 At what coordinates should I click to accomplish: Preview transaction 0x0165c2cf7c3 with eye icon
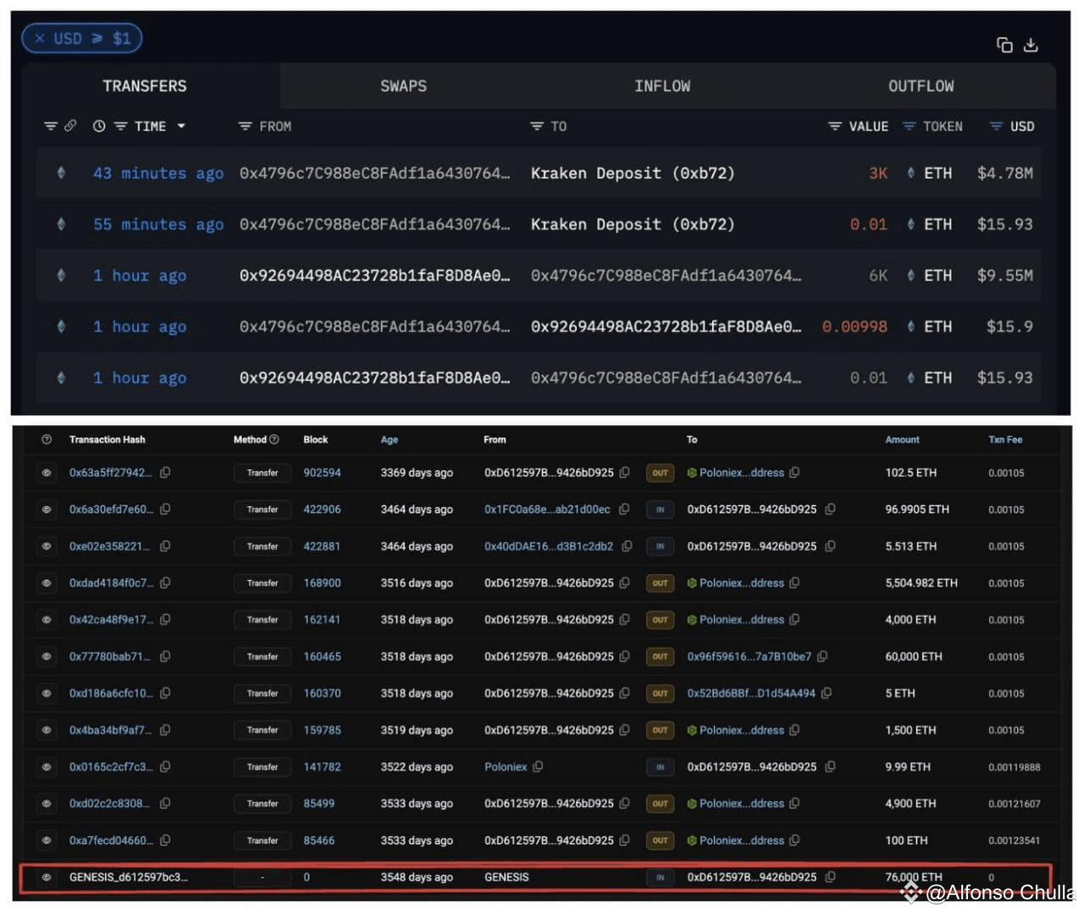click(47, 766)
